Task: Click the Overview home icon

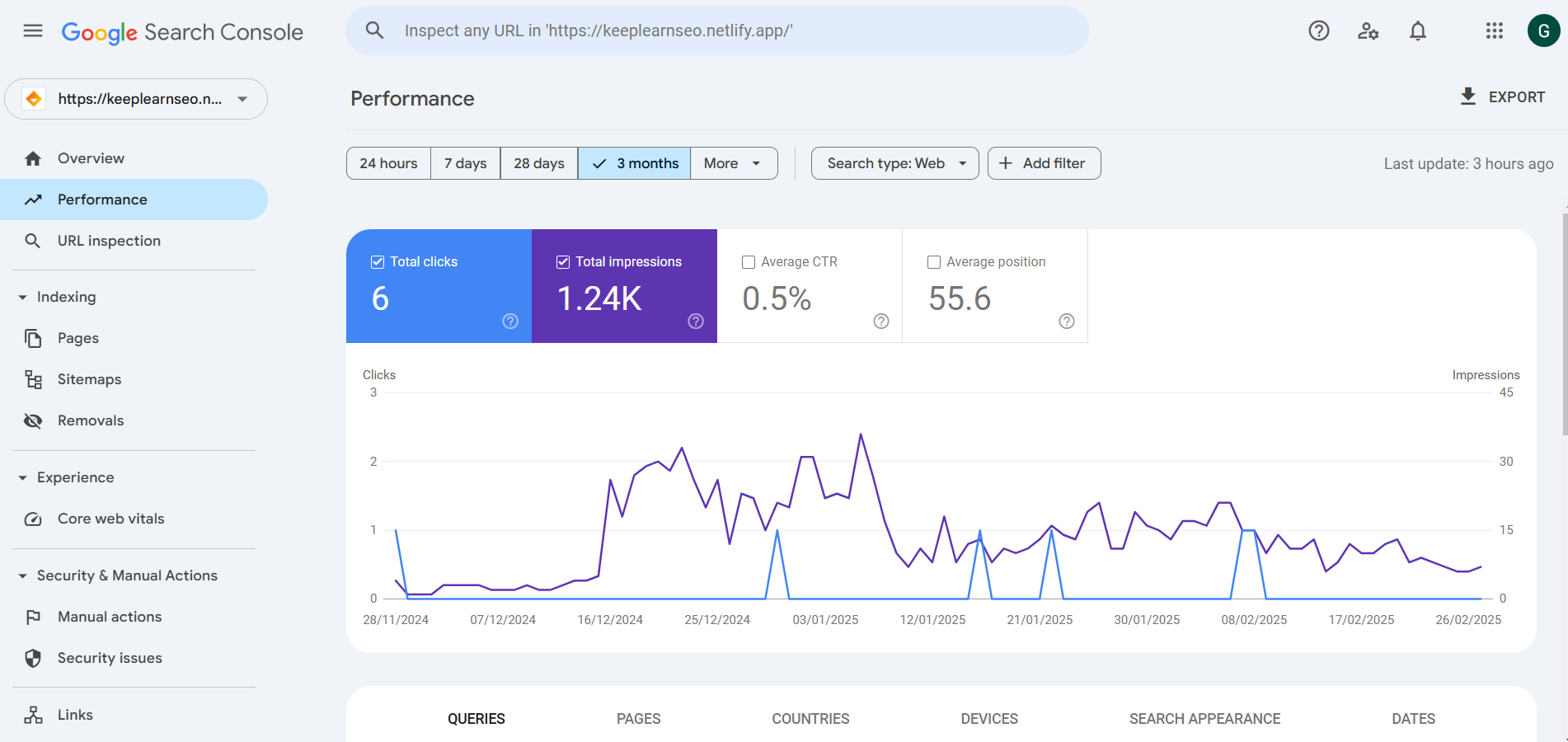Action: tap(33, 158)
